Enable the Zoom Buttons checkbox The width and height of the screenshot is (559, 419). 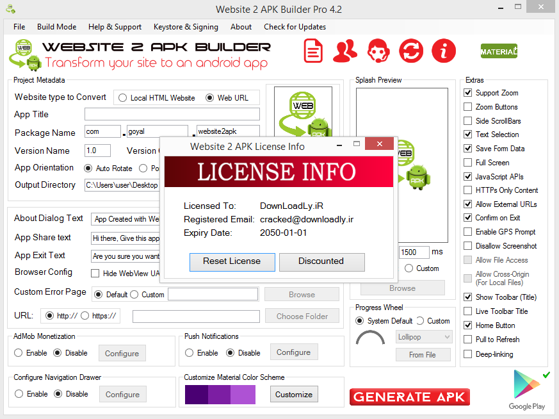point(469,107)
